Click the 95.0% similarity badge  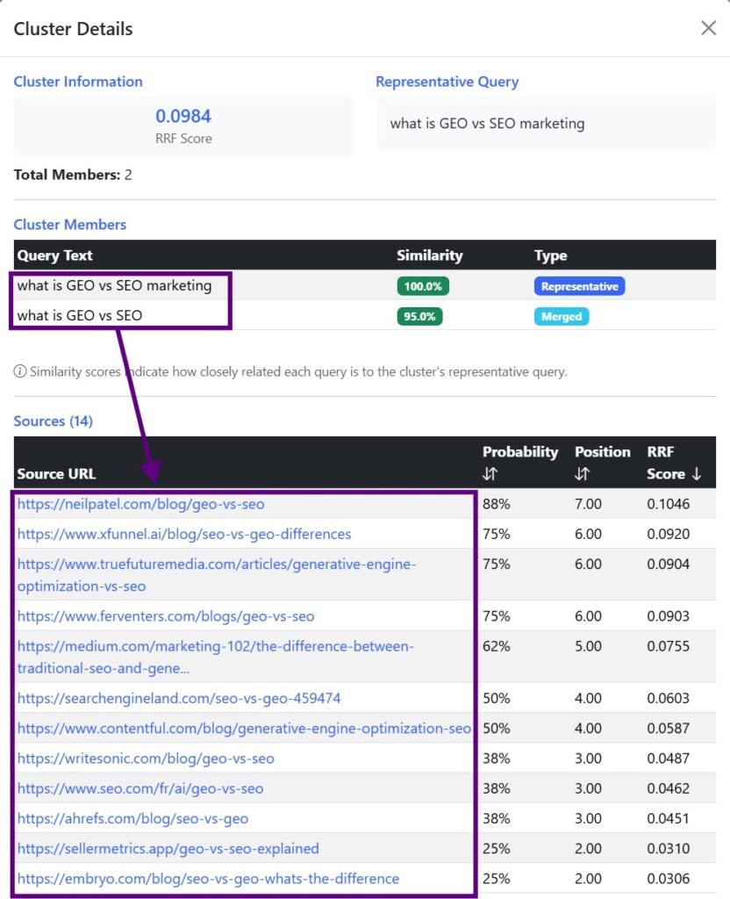tap(419, 316)
